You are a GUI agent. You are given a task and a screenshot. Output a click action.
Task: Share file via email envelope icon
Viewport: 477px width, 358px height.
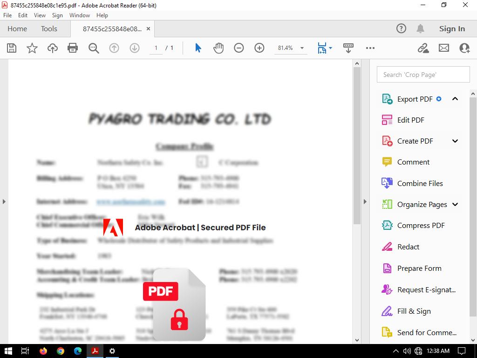(x=444, y=48)
